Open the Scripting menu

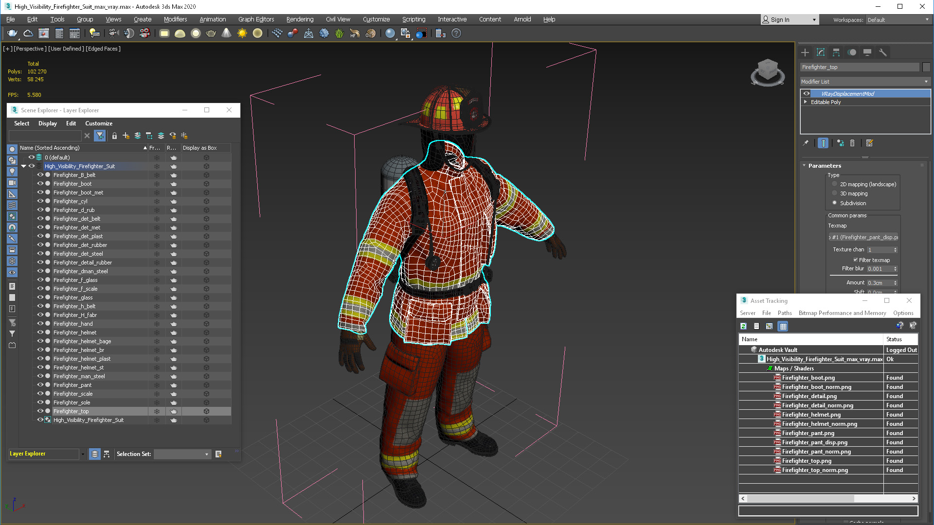tap(413, 19)
